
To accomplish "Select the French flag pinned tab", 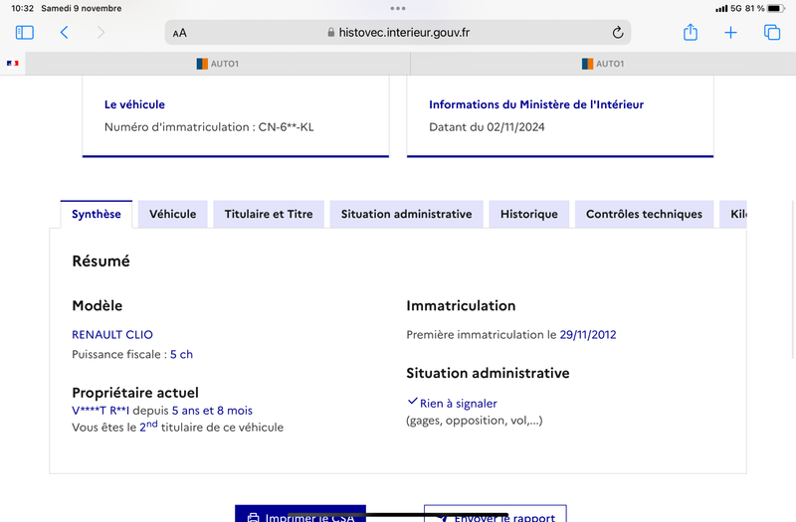I will [x=13, y=64].
